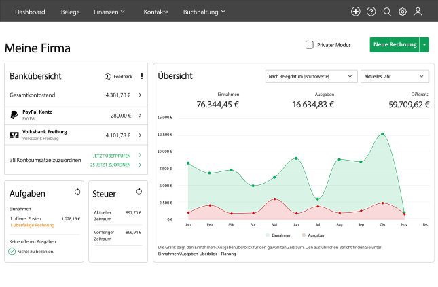Open the user profile icon
The image size is (438, 287).
418,12
